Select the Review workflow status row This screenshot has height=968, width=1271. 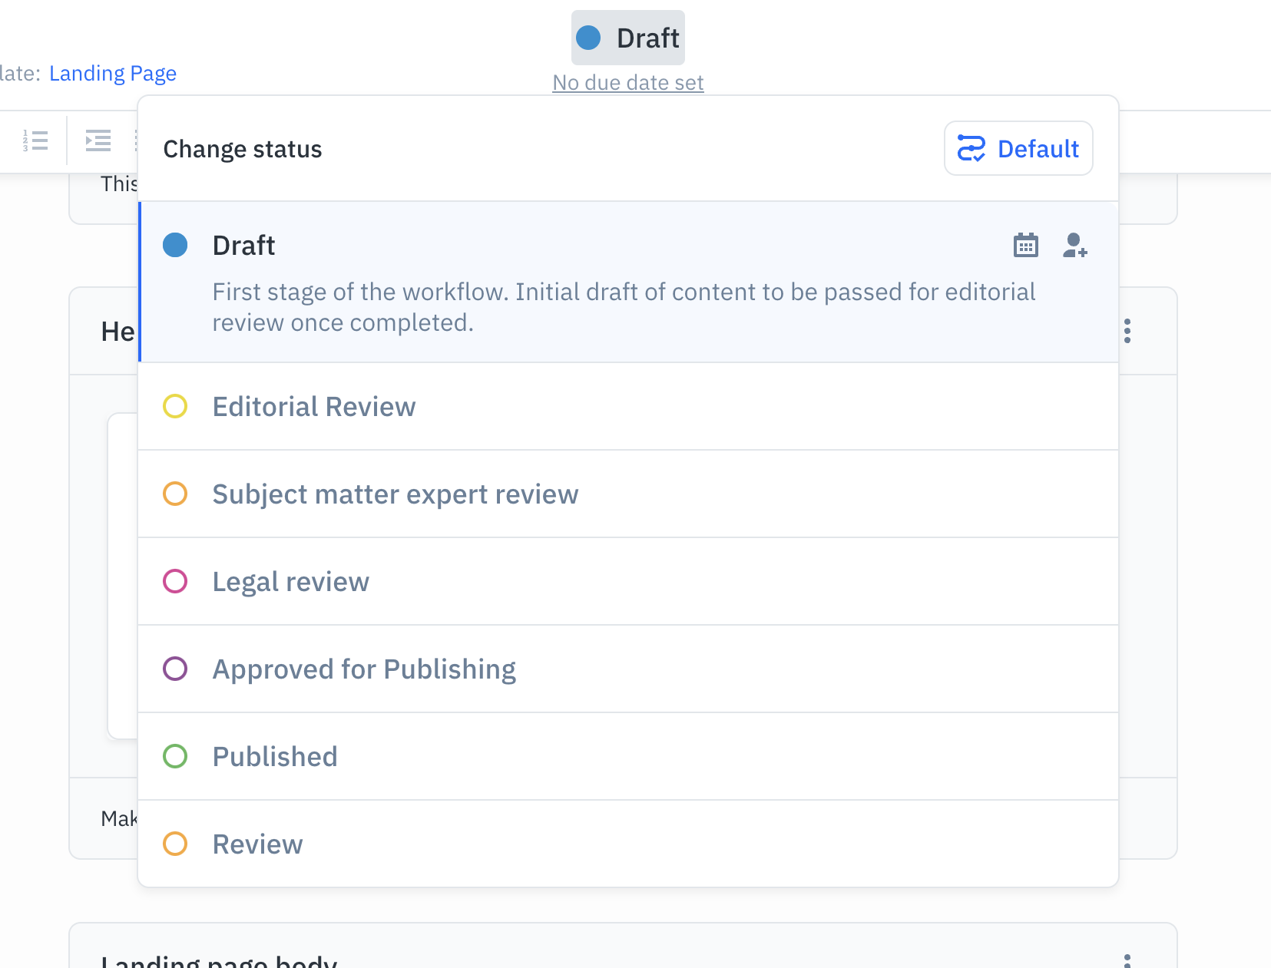point(257,844)
